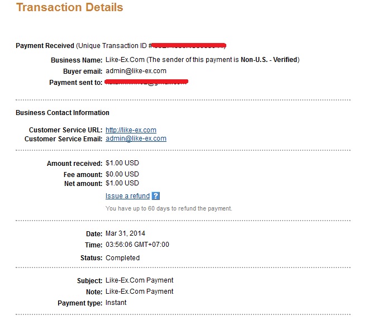Click the Fee amount $0.00 USD value
Viewport: 381px width, 320px height.
coord(122,175)
